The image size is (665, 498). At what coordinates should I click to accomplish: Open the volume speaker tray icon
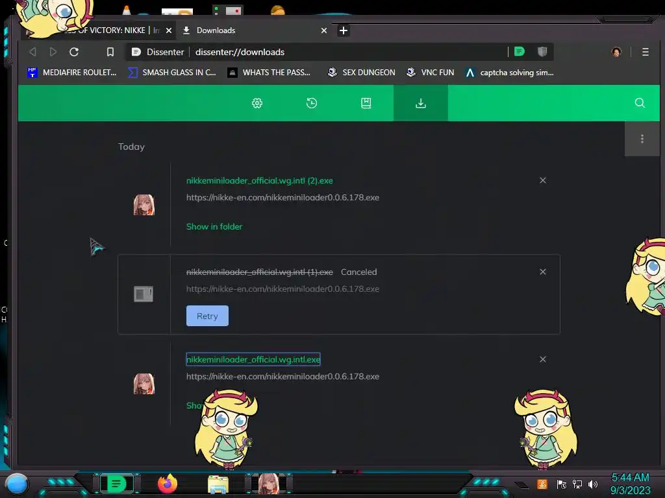pos(593,484)
